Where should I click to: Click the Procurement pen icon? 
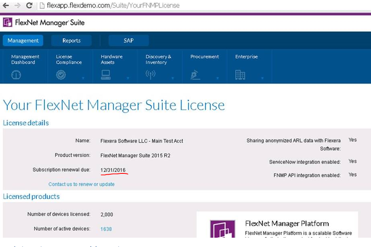195,75
